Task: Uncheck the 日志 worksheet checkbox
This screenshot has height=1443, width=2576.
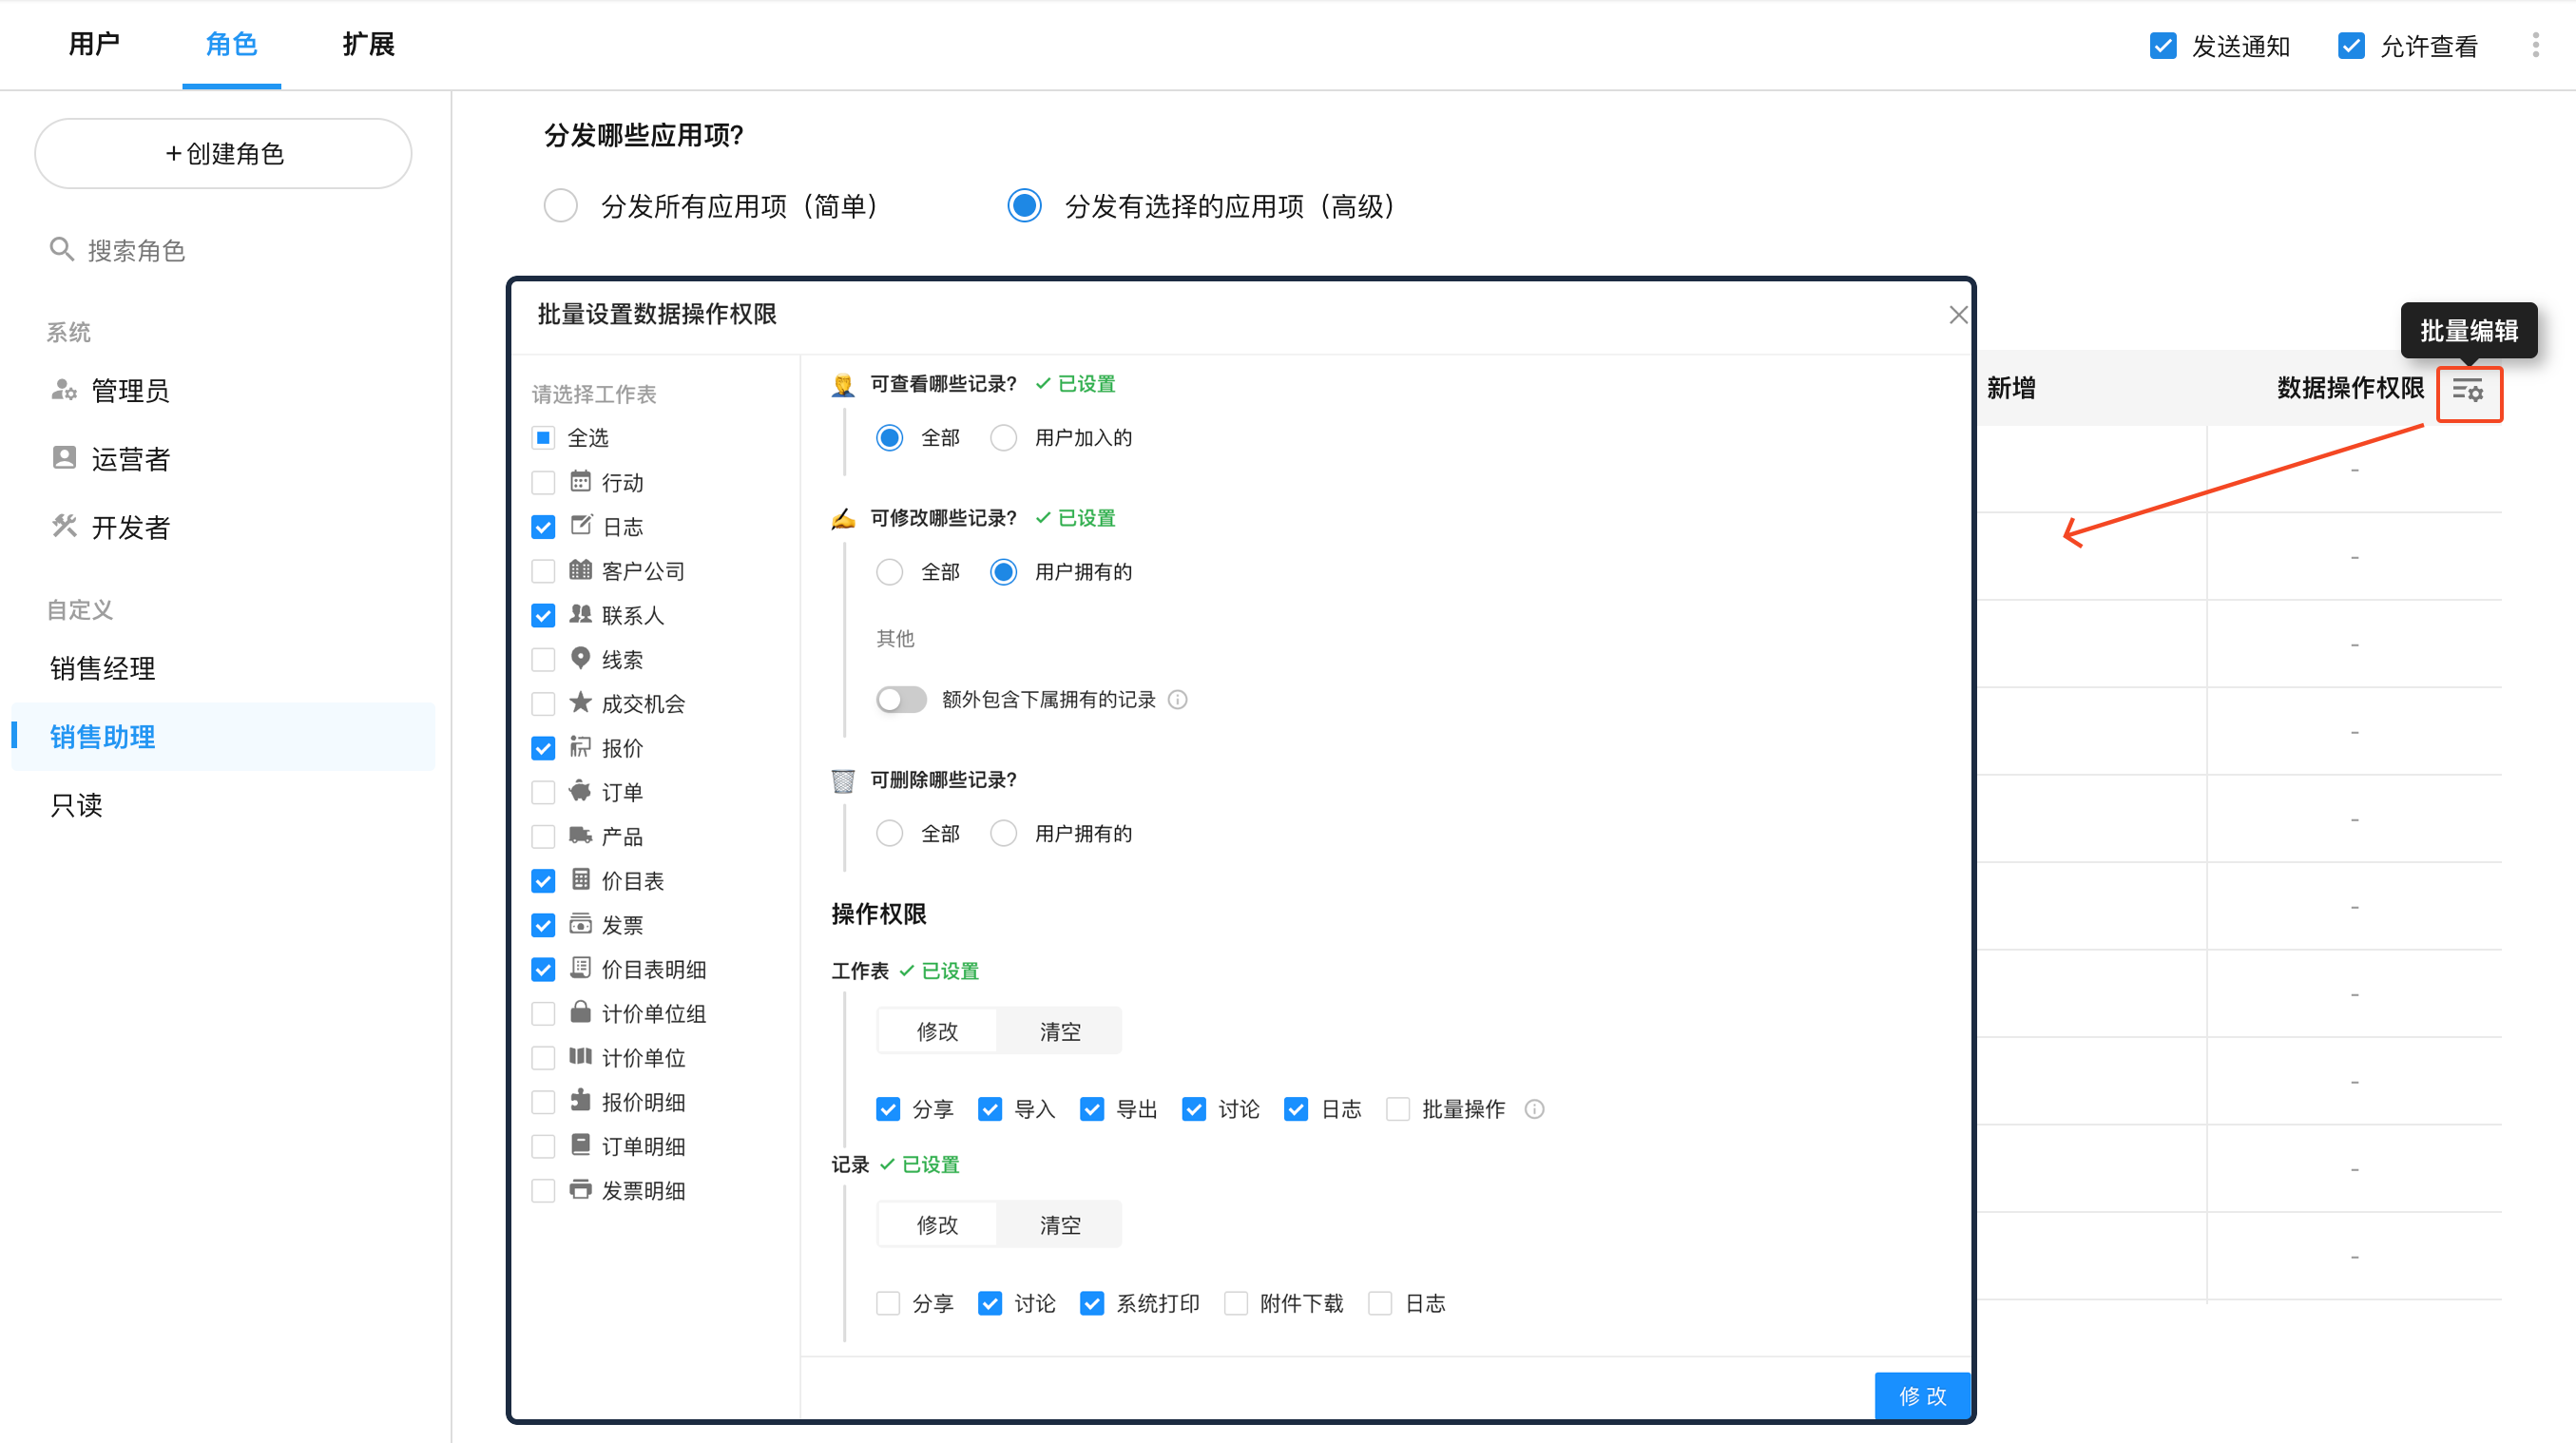Action: click(x=543, y=526)
